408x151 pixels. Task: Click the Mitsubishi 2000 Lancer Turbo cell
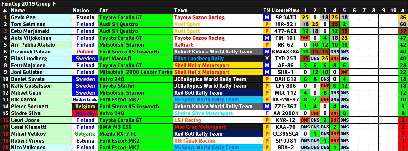pos(136,72)
